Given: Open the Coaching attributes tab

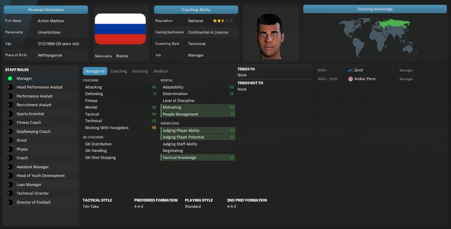Looking at the screenshot, I should (119, 71).
